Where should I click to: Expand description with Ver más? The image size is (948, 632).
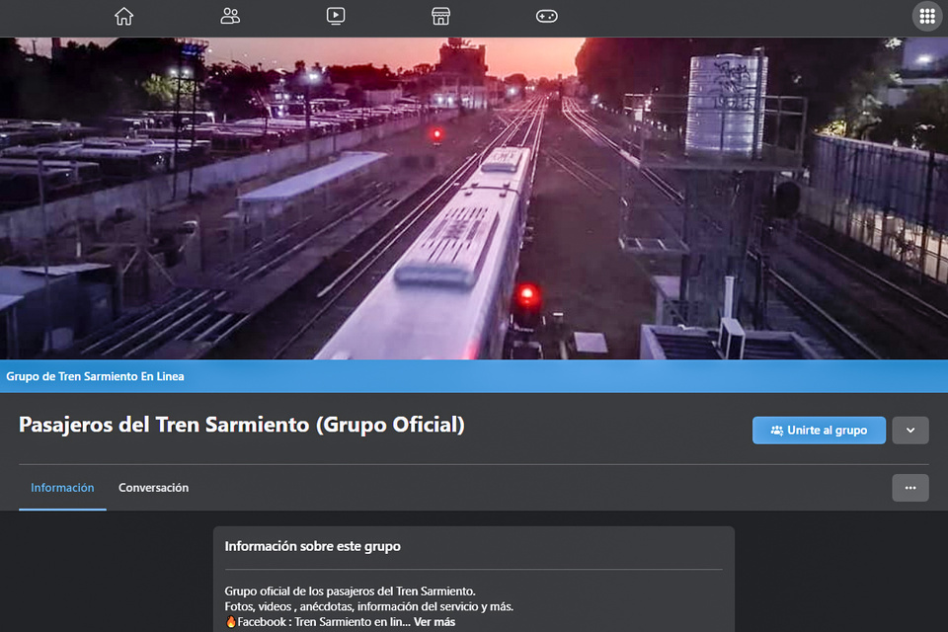(434, 622)
